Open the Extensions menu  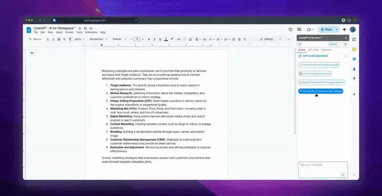coord(91,32)
